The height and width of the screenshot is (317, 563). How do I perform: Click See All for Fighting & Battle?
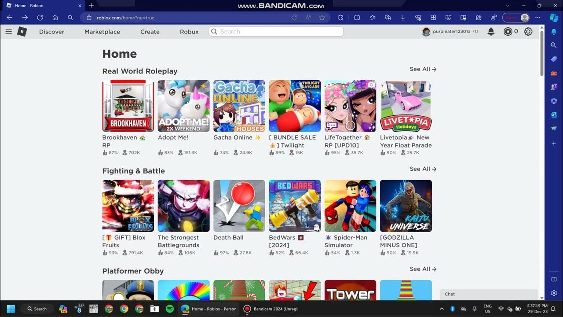[423, 169]
